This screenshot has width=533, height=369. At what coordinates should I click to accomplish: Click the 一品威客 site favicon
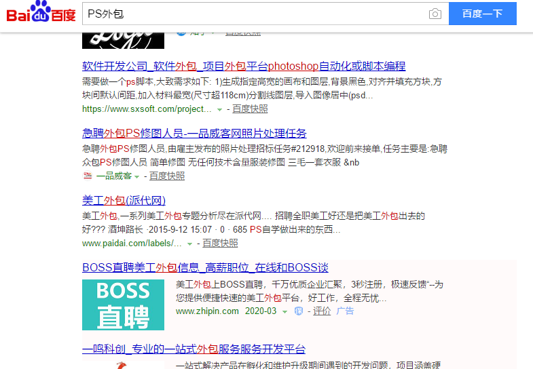coord(88,176)
